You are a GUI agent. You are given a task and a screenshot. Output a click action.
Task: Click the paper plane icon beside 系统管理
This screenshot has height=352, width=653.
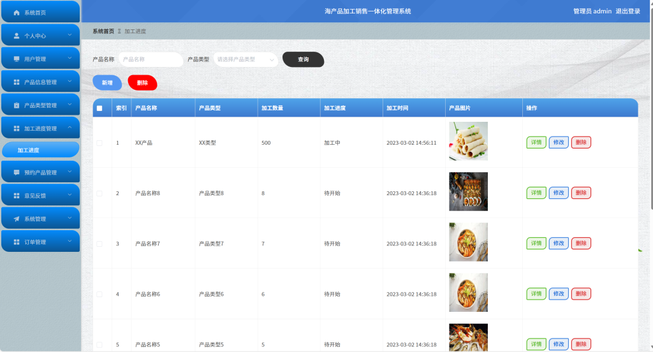17,219
